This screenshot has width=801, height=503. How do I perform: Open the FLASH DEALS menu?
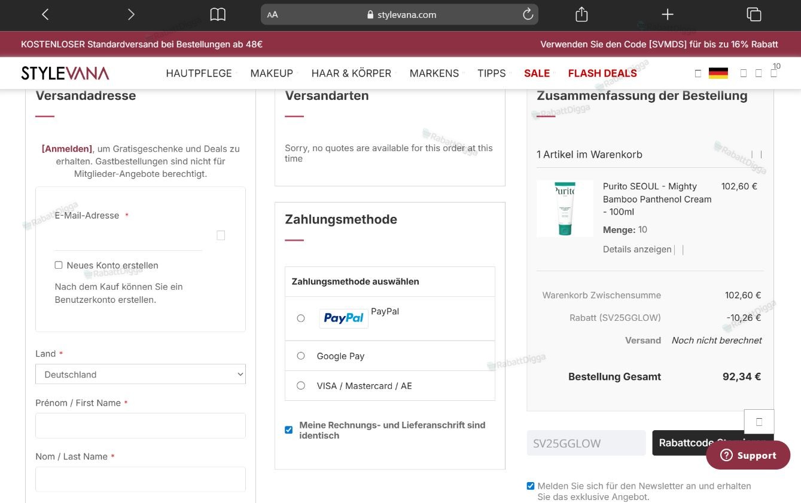[602, 73]
